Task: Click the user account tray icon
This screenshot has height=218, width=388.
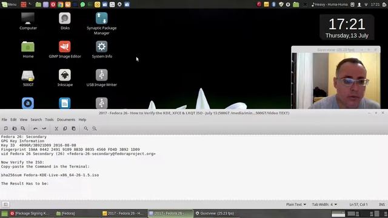Action: click(x=360, y=4)
